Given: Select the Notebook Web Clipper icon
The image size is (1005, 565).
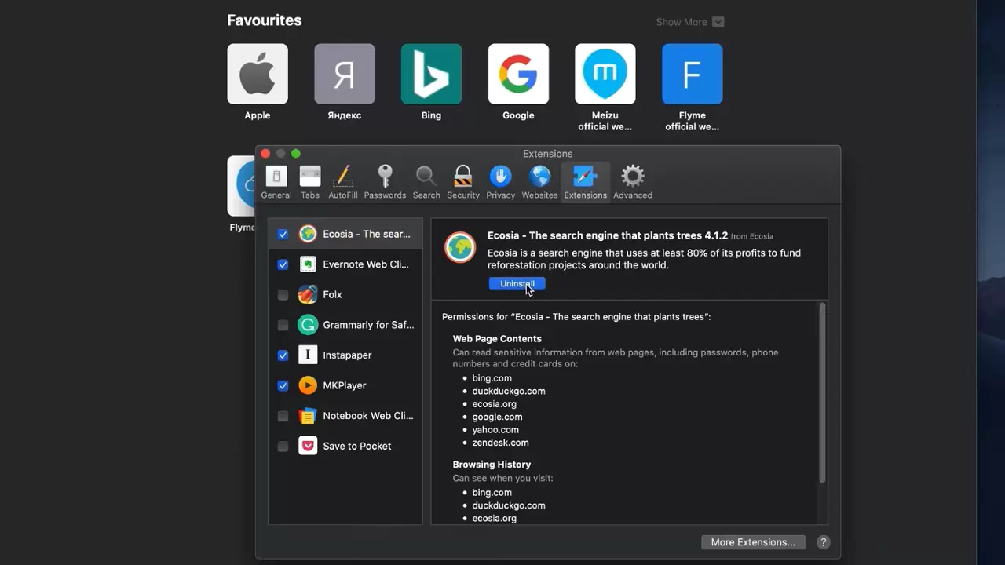Looking at the screenshot, I should point(308,416).
